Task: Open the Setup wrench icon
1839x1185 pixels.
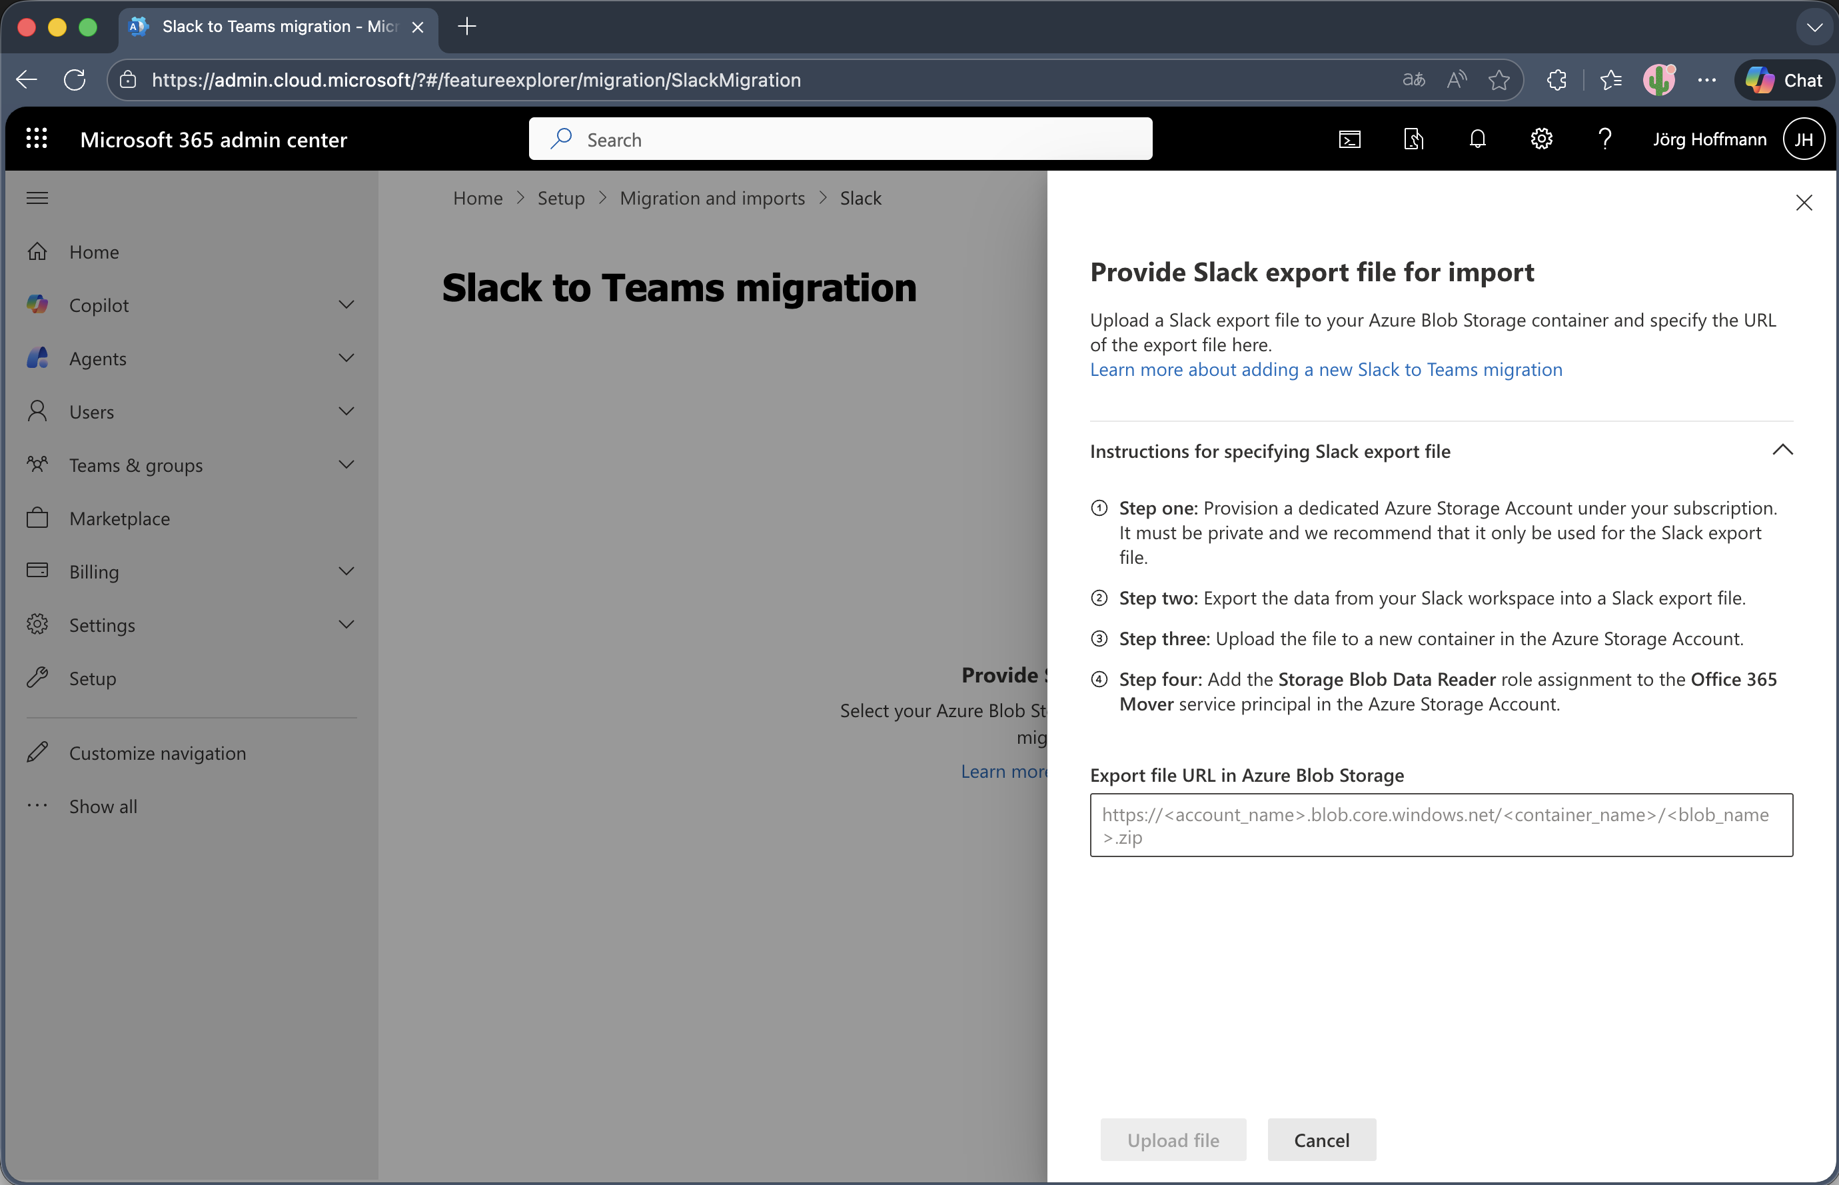Action: 37,677
